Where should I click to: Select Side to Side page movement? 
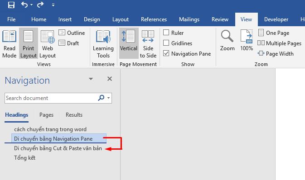click(x=148, y=43)
